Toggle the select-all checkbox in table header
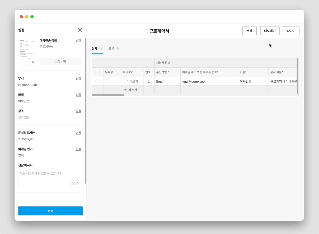319x234 pixels. tap(97, 72)
